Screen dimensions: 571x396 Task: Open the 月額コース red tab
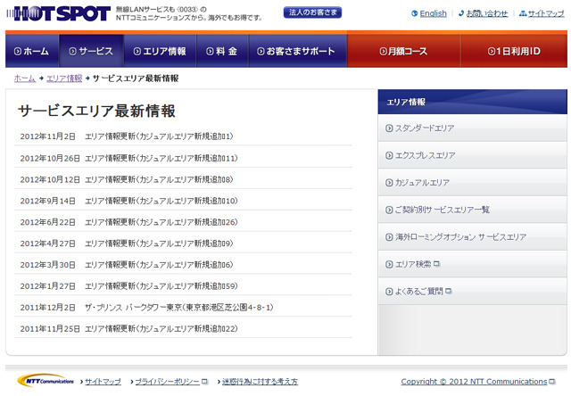click(404, 51)
